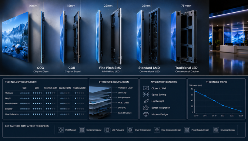Select the 2021 data point on trend line
248x141 pixels.
(223, 105)
